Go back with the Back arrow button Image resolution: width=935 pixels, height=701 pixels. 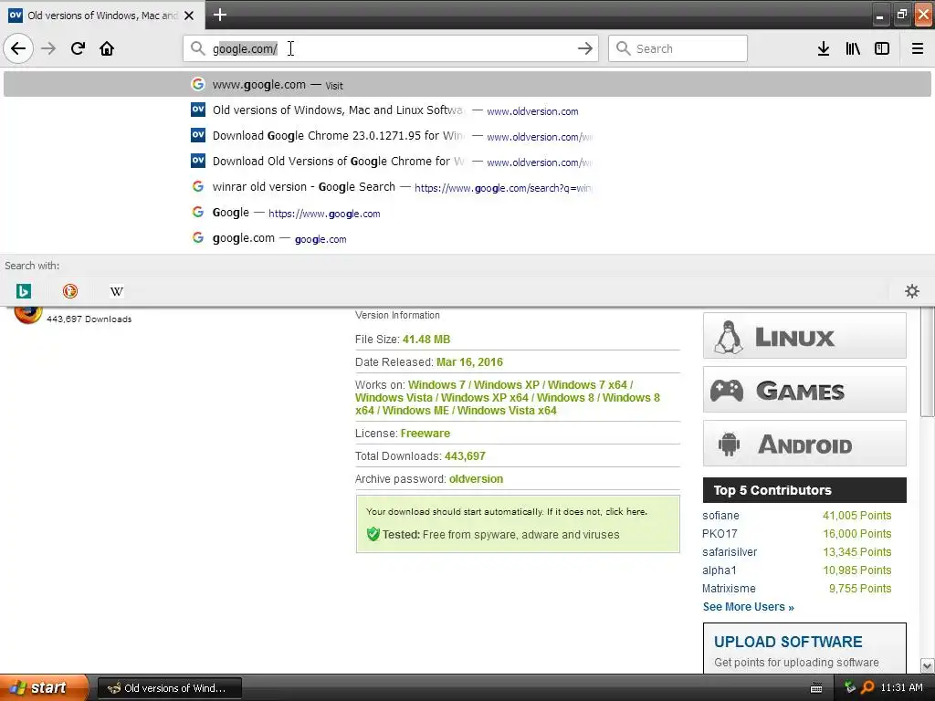[x=18, y=48]
